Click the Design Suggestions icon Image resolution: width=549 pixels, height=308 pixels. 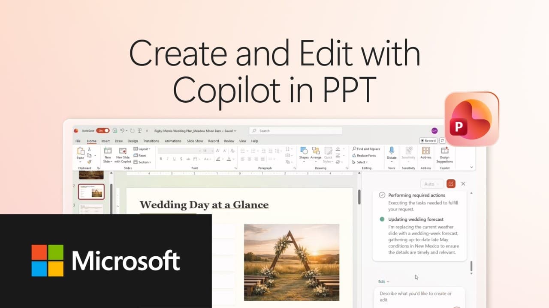pos(445,151)
